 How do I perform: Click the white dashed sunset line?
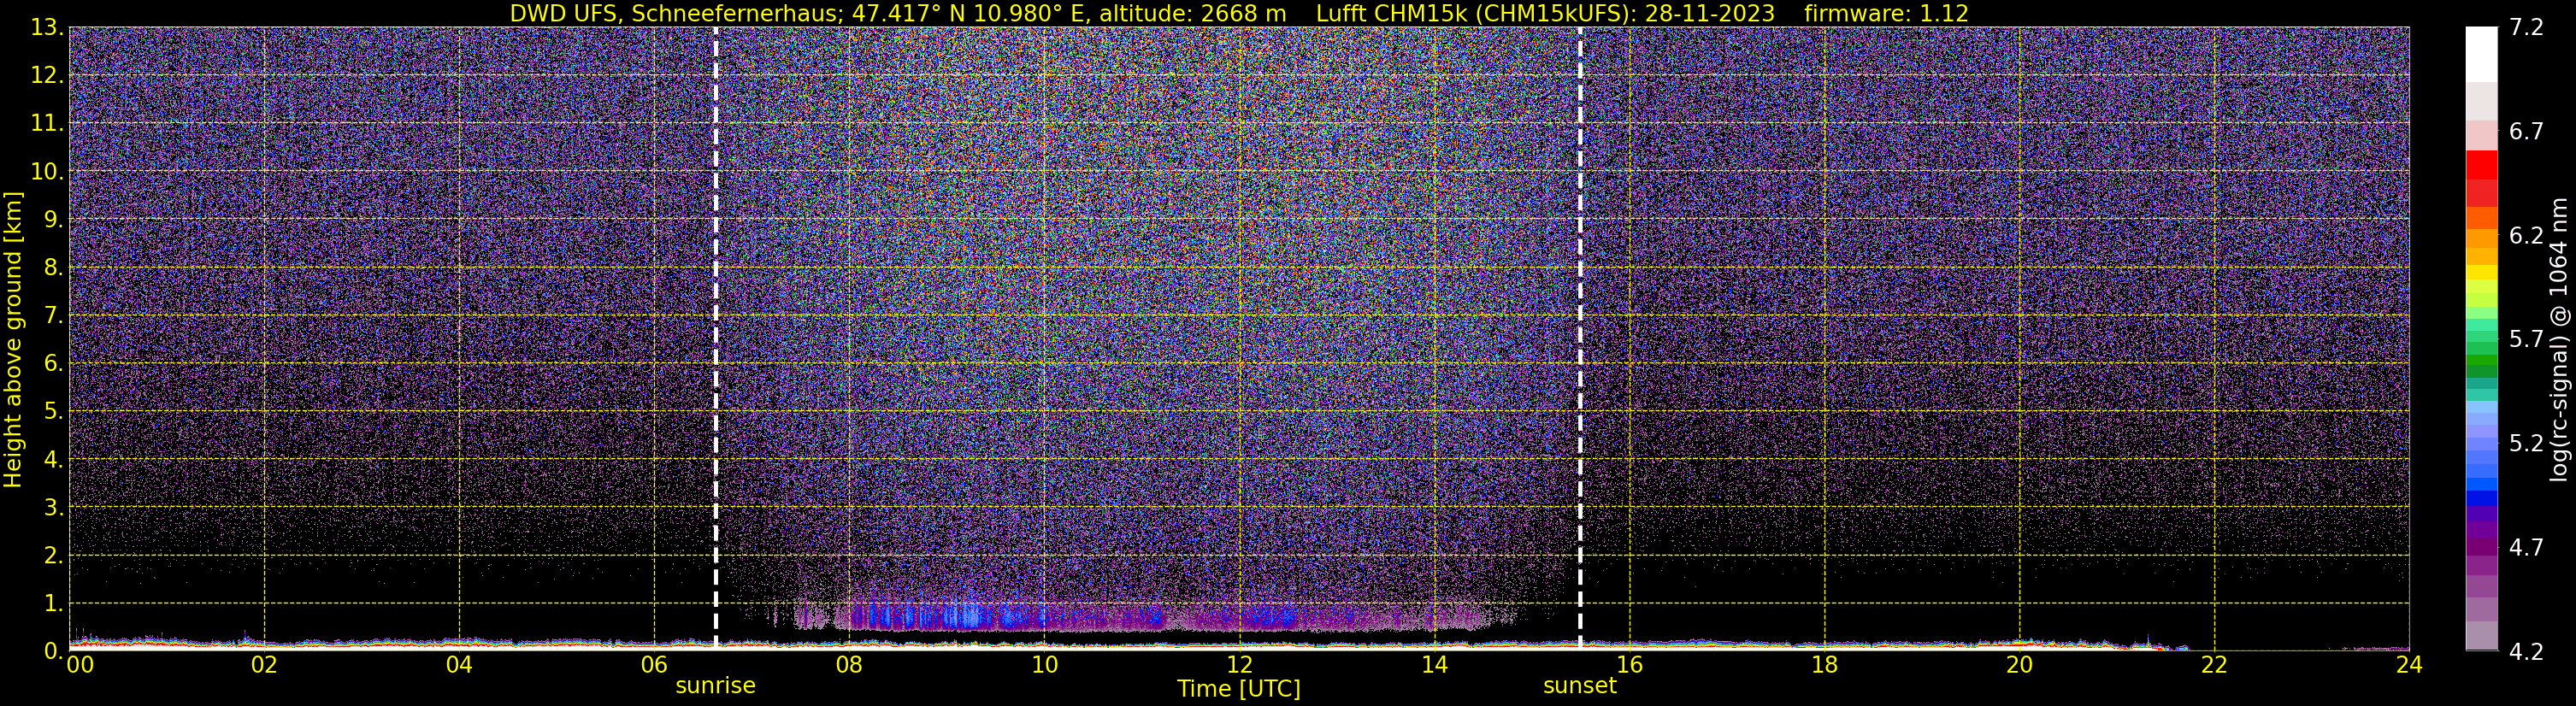point(1580,339)
